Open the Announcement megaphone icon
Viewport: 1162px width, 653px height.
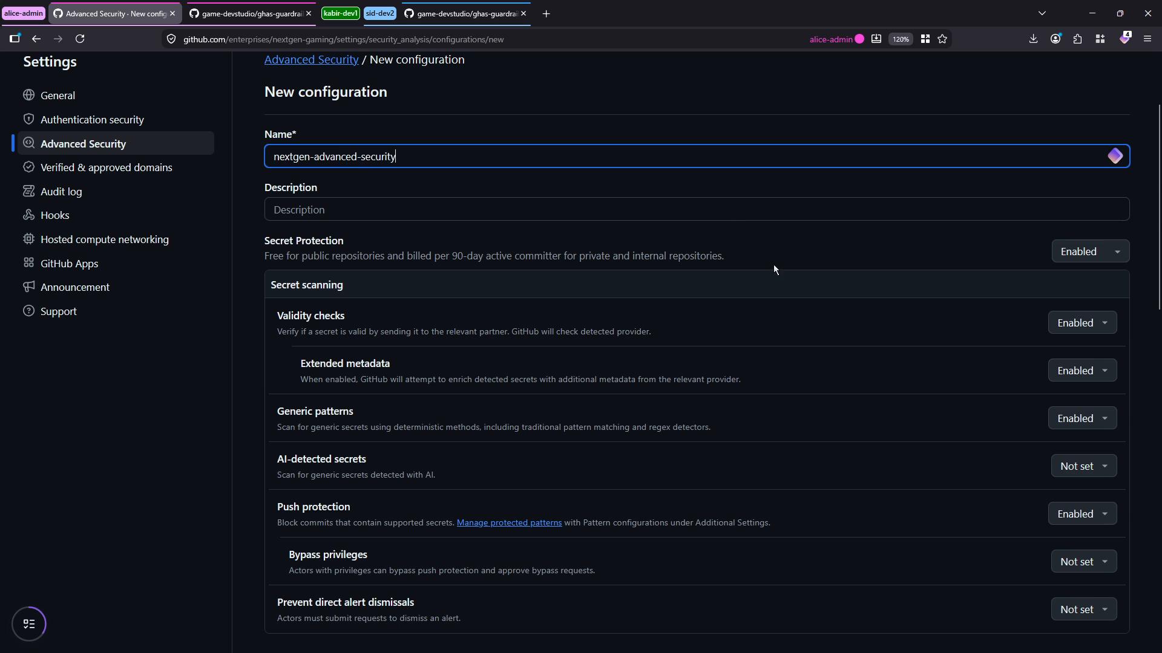click(x=28, y=287)
